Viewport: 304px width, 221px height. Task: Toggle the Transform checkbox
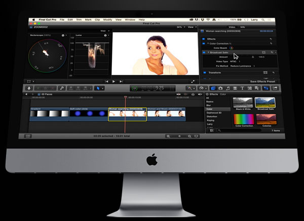(x=204, y=72)
